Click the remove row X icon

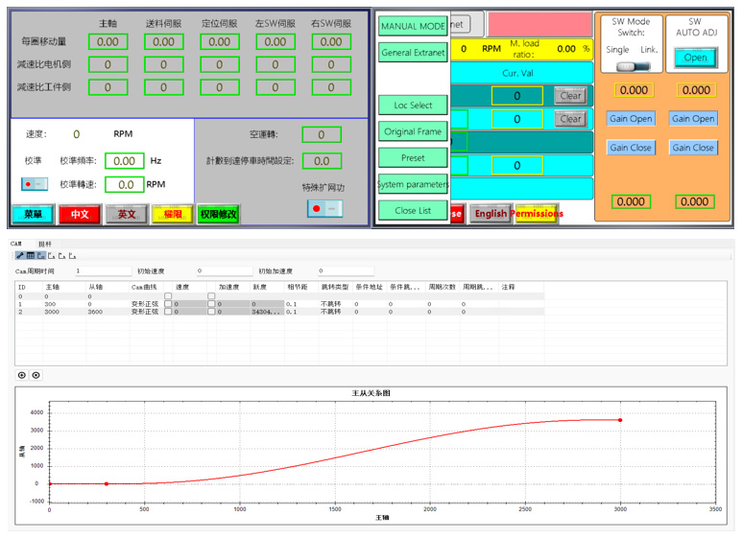pyautogui.click(x=36, y=375)
